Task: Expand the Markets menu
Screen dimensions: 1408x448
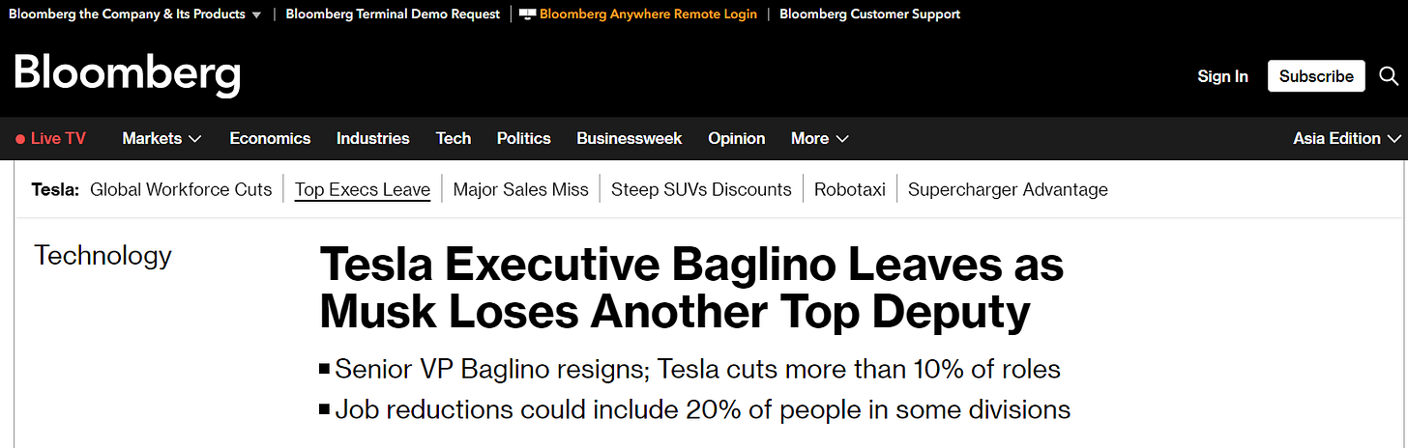Action: coord(161,138)
